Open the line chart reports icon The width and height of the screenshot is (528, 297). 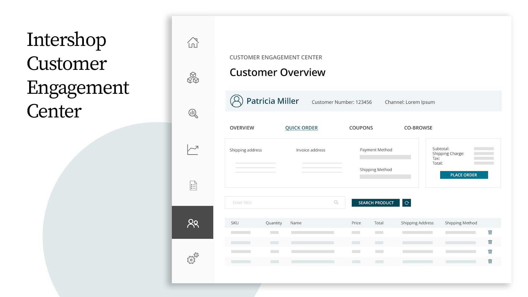click(x=193, y=150)
